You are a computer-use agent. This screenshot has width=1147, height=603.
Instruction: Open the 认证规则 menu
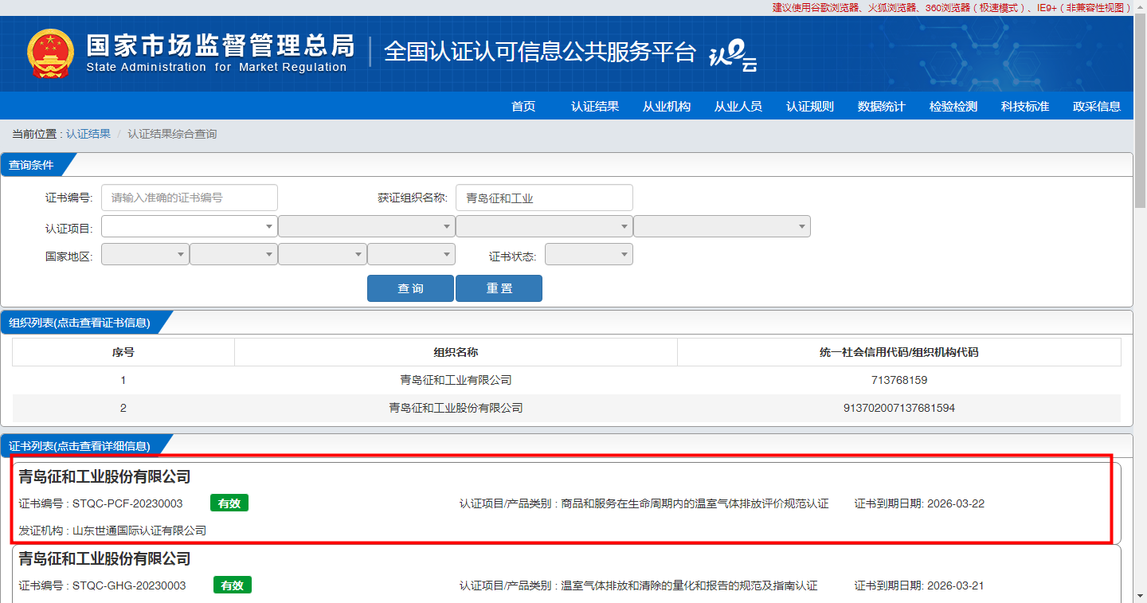(x=809, y=106)
